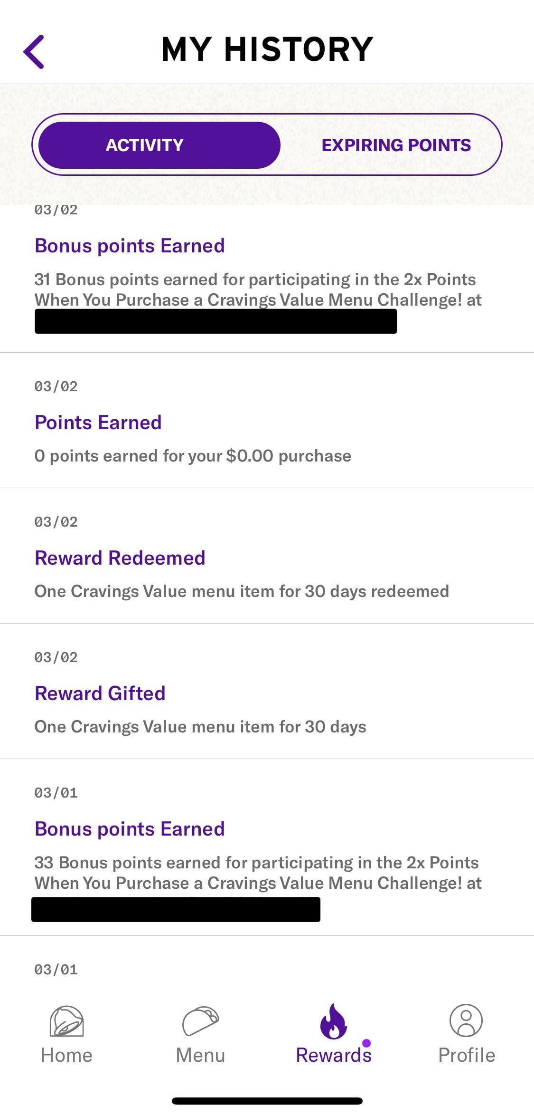Screen dimensions: 534x1116
Task: Go to the Rewards tab label
Action: click(x=333, y=1055)
